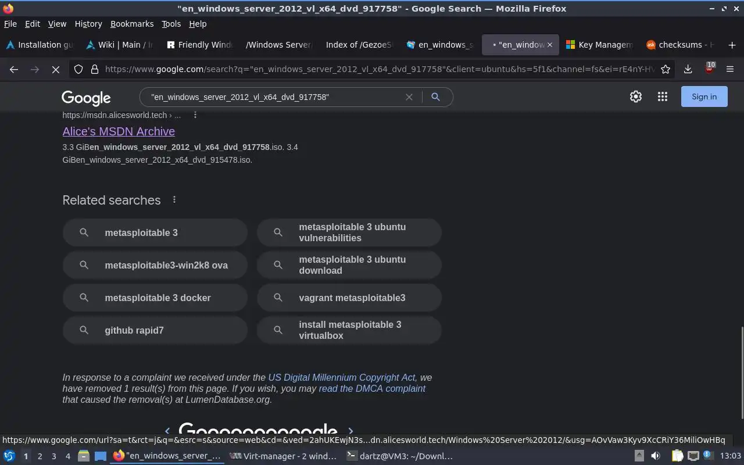Open the uBlock extension icon
Image resolution: width=744 pixels, height=465 pixels.
click(x=709, y=69)
